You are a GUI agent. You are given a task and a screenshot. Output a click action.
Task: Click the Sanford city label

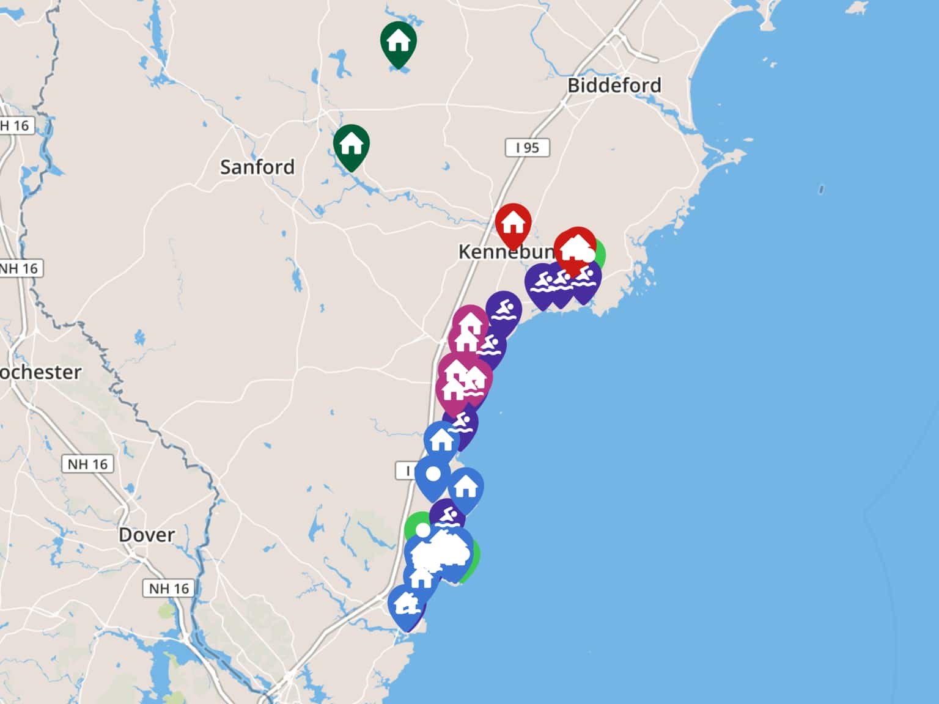pos(257,167)
